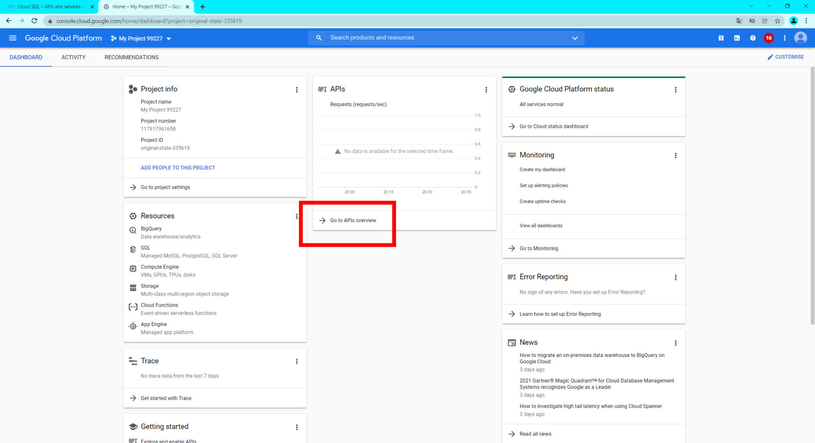Expand the search bar dropdown chevron
This screenshot has height=443, width=815.
575,38
